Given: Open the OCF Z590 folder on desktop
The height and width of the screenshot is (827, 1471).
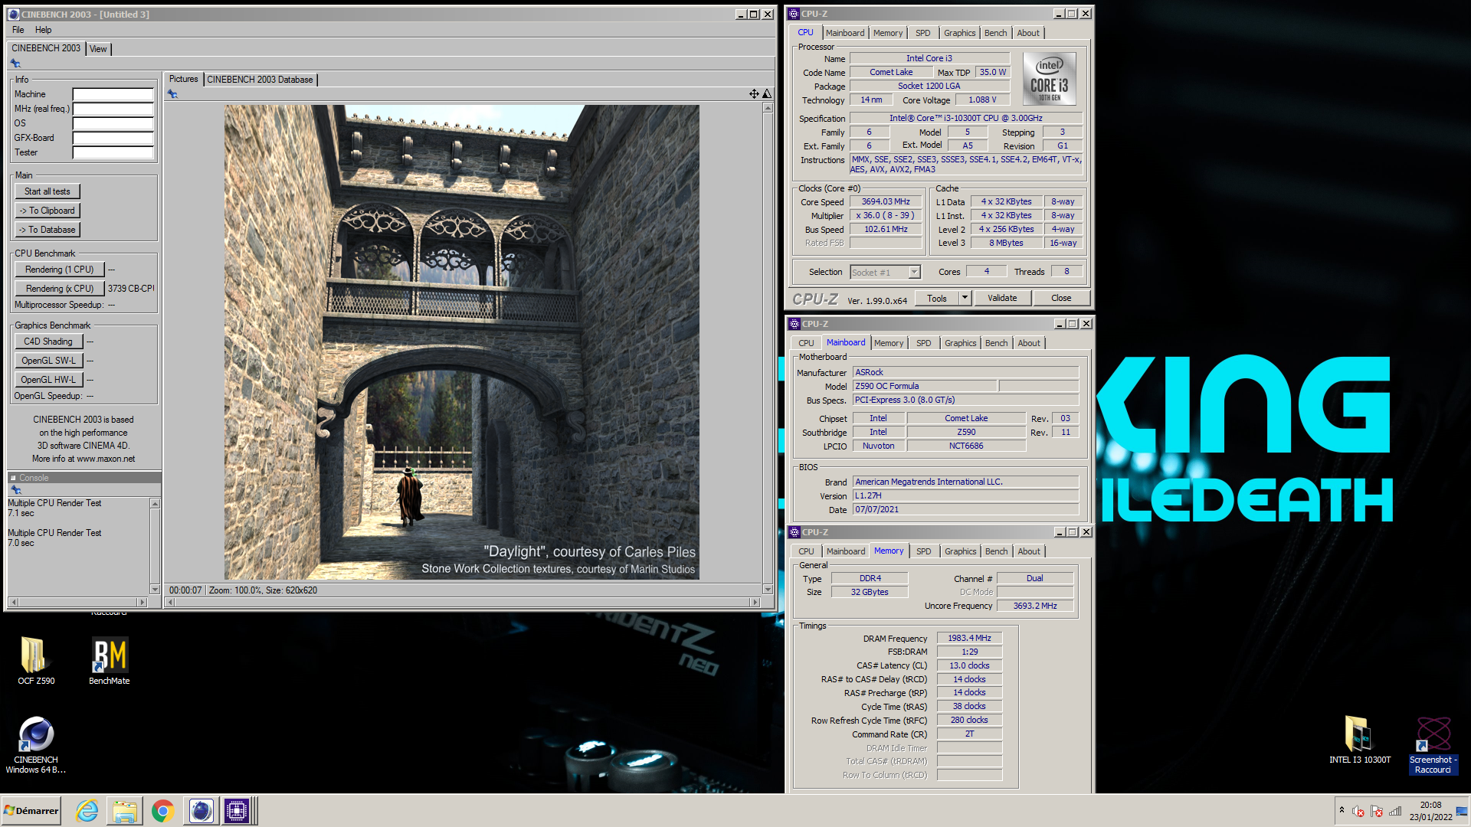Looking at the screenshot, I should coord(35,660).
